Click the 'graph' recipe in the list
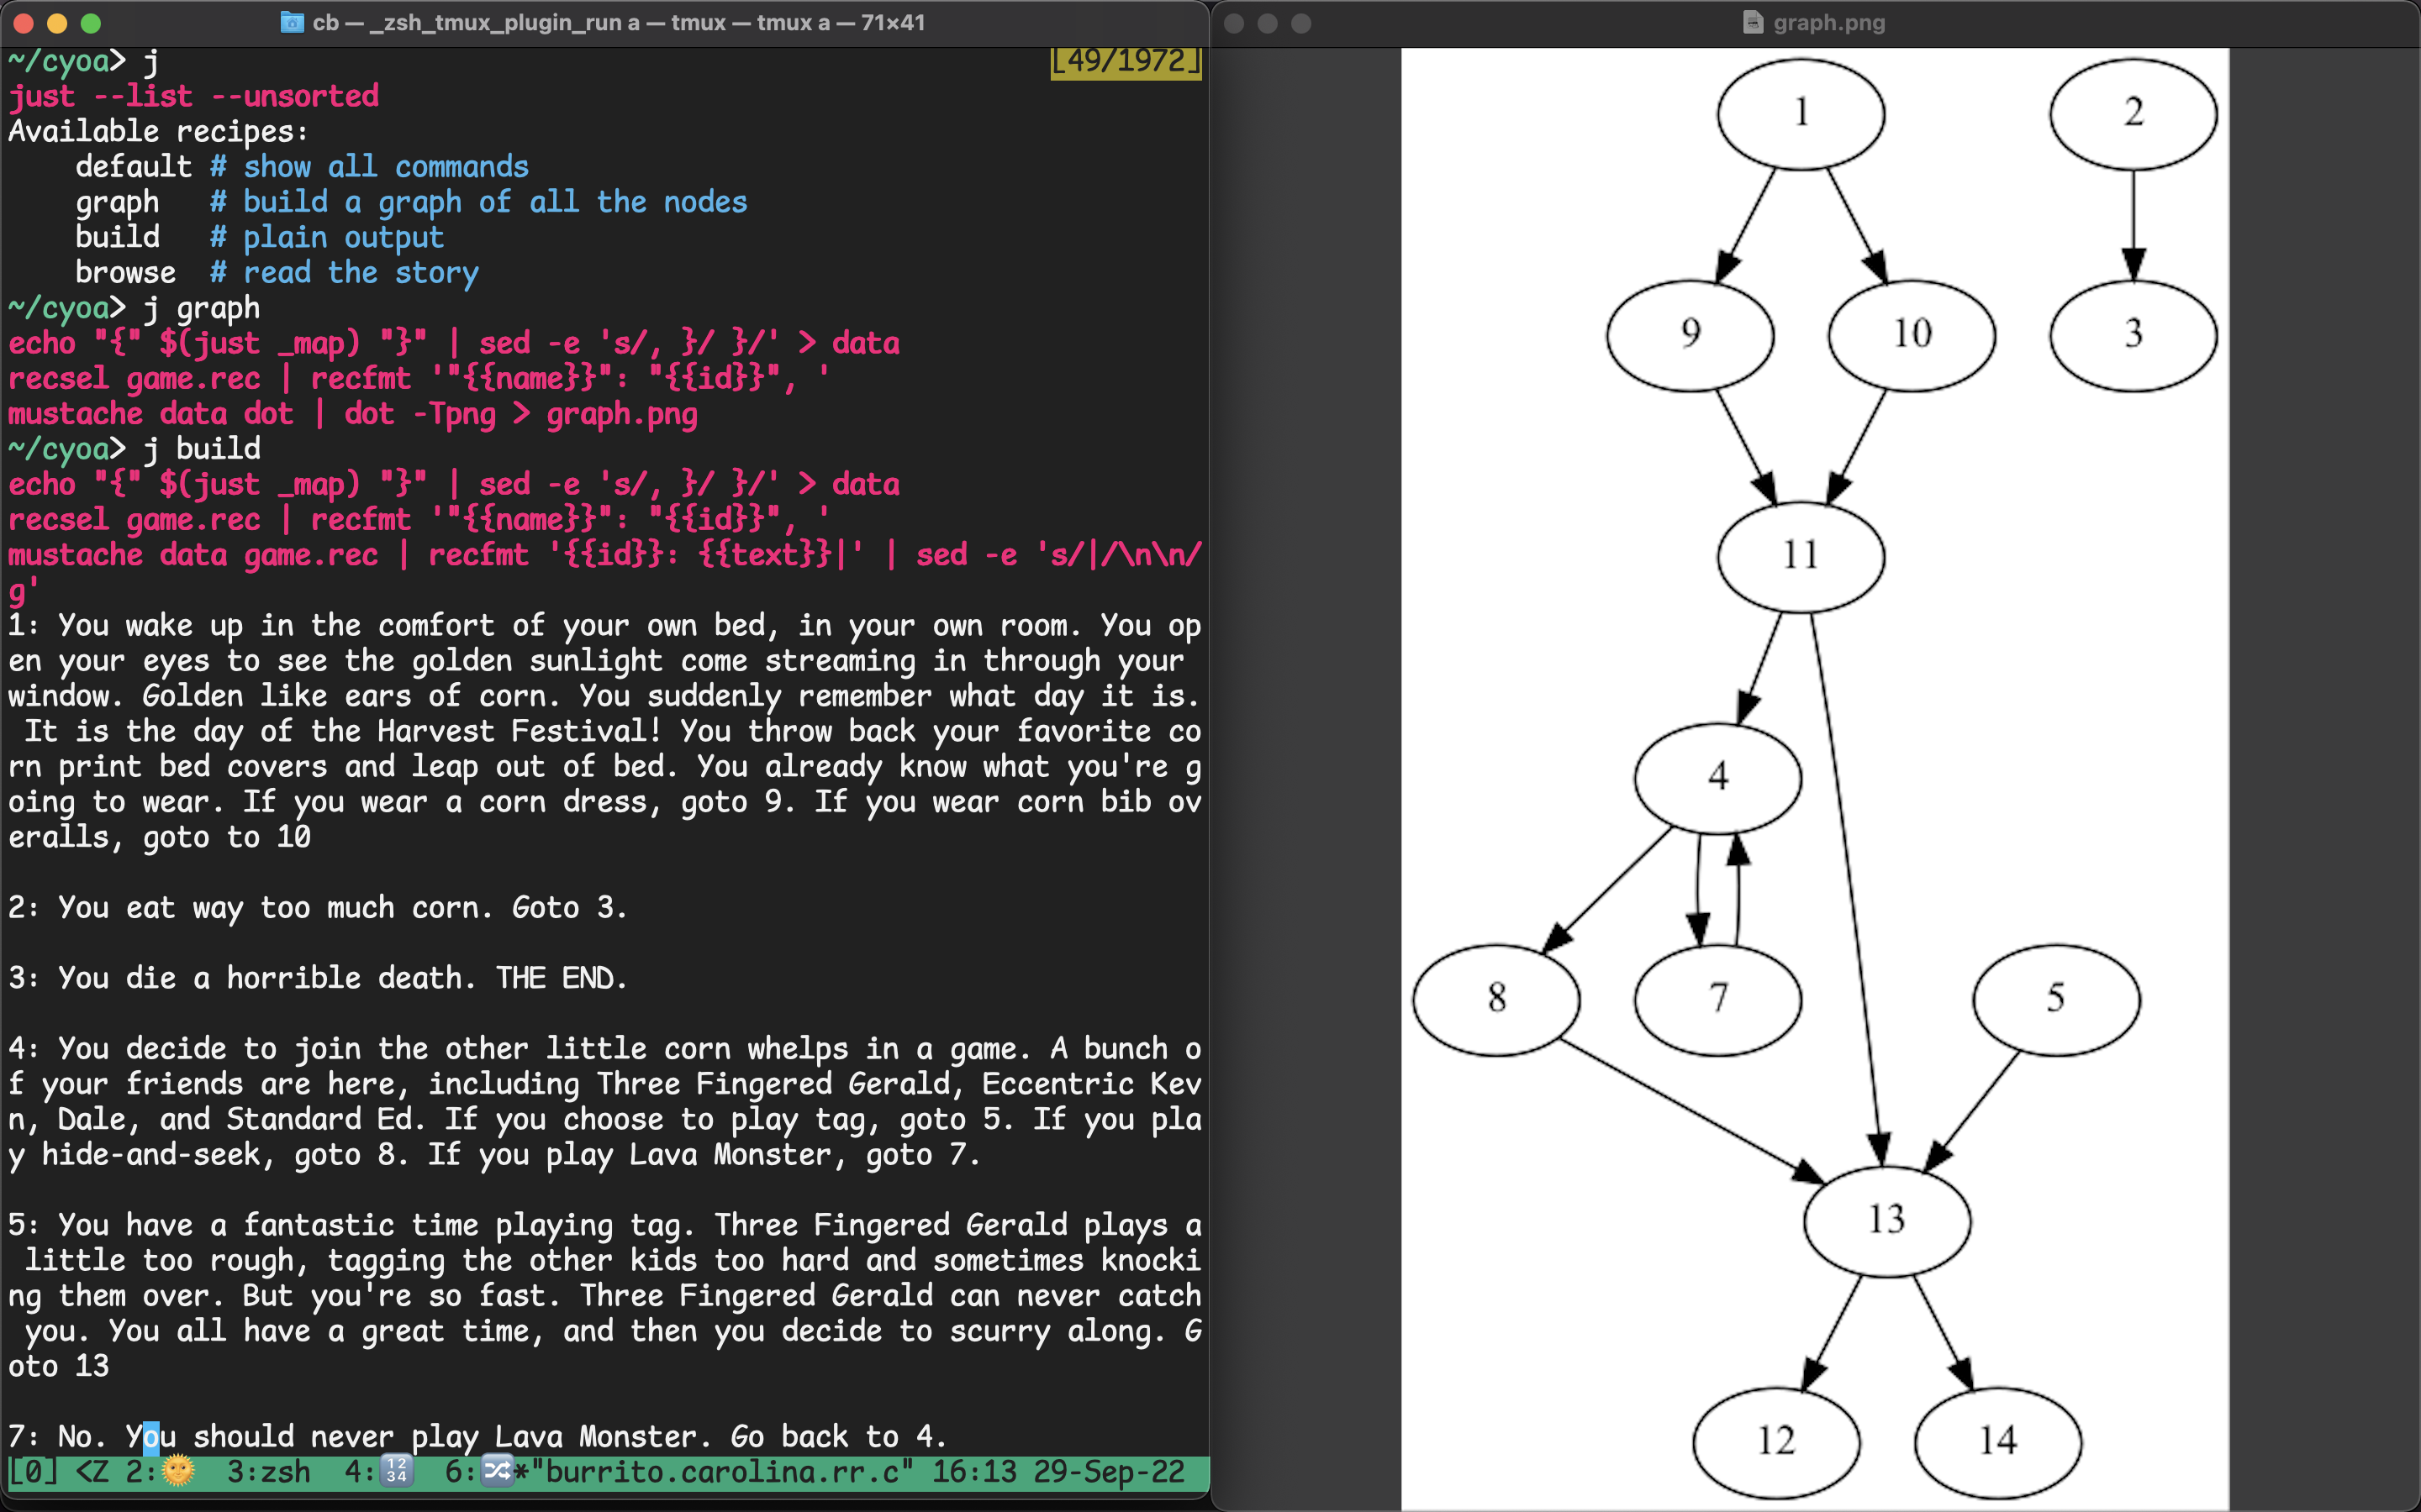This screenshot has height=1512, width=2421. coord(117,202)
